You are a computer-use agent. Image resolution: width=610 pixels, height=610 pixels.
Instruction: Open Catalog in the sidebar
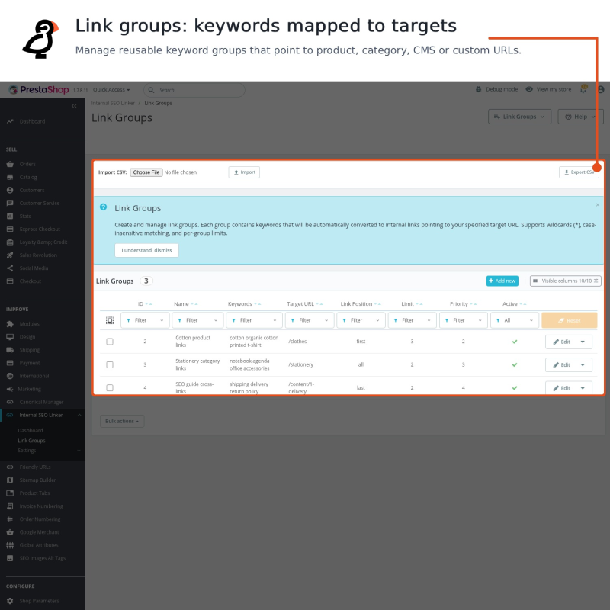click(28, 177)
